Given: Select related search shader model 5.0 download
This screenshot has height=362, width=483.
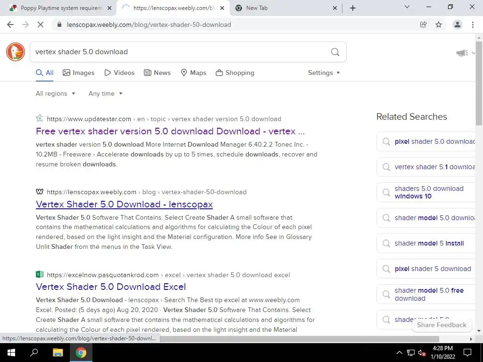Looking at the screenshot, I should point(426,218).
